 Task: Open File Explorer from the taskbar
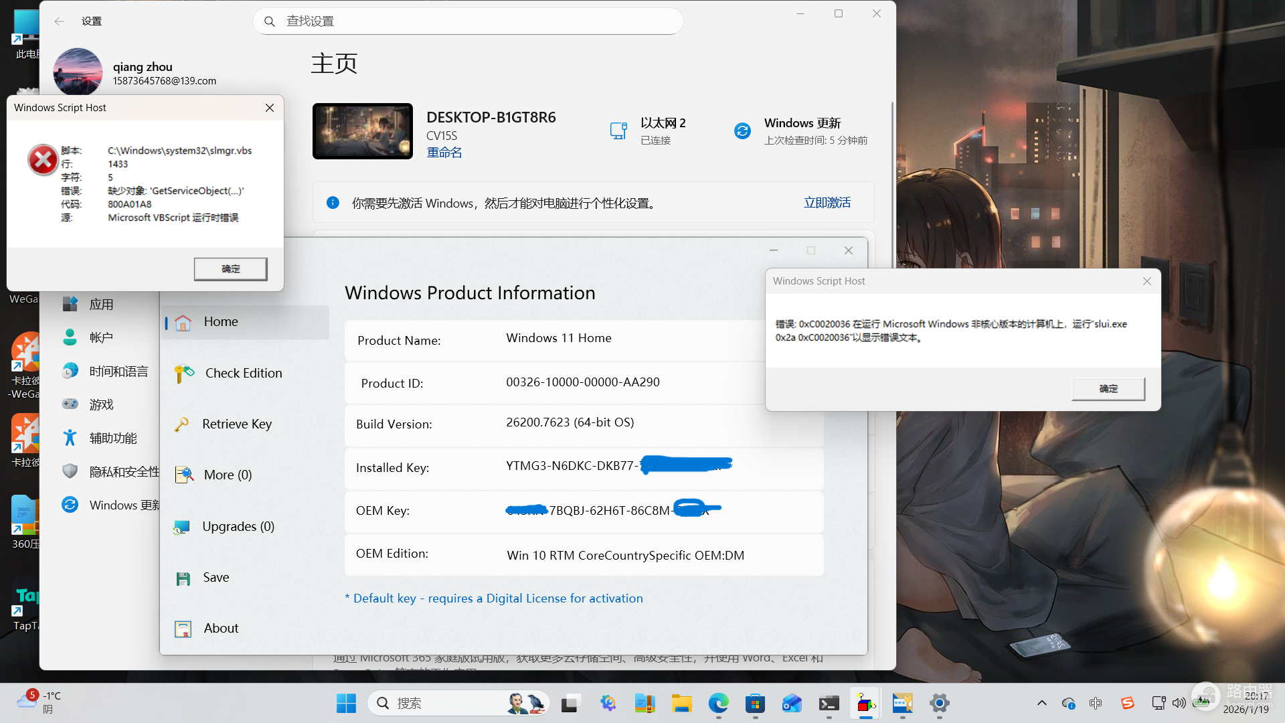(x=681, y=704)
